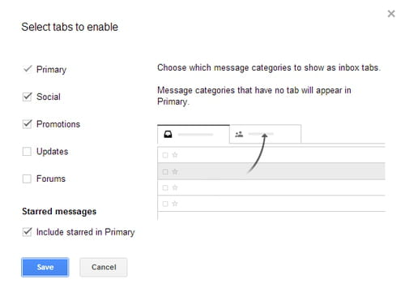Select the checkbox in highlighted preview row
The image size is (405, 297).
pyautogui.click(x=165, y=172)
